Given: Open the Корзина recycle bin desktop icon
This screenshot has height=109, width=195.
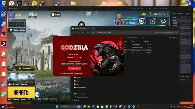Looking at the screenshot, I should point(4,4).
